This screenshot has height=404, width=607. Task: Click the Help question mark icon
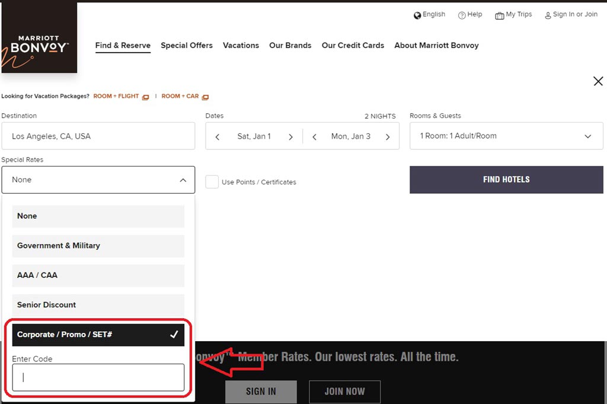tap(462, 15)
